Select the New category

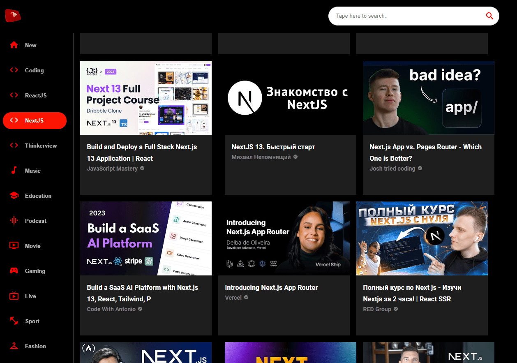35,45
